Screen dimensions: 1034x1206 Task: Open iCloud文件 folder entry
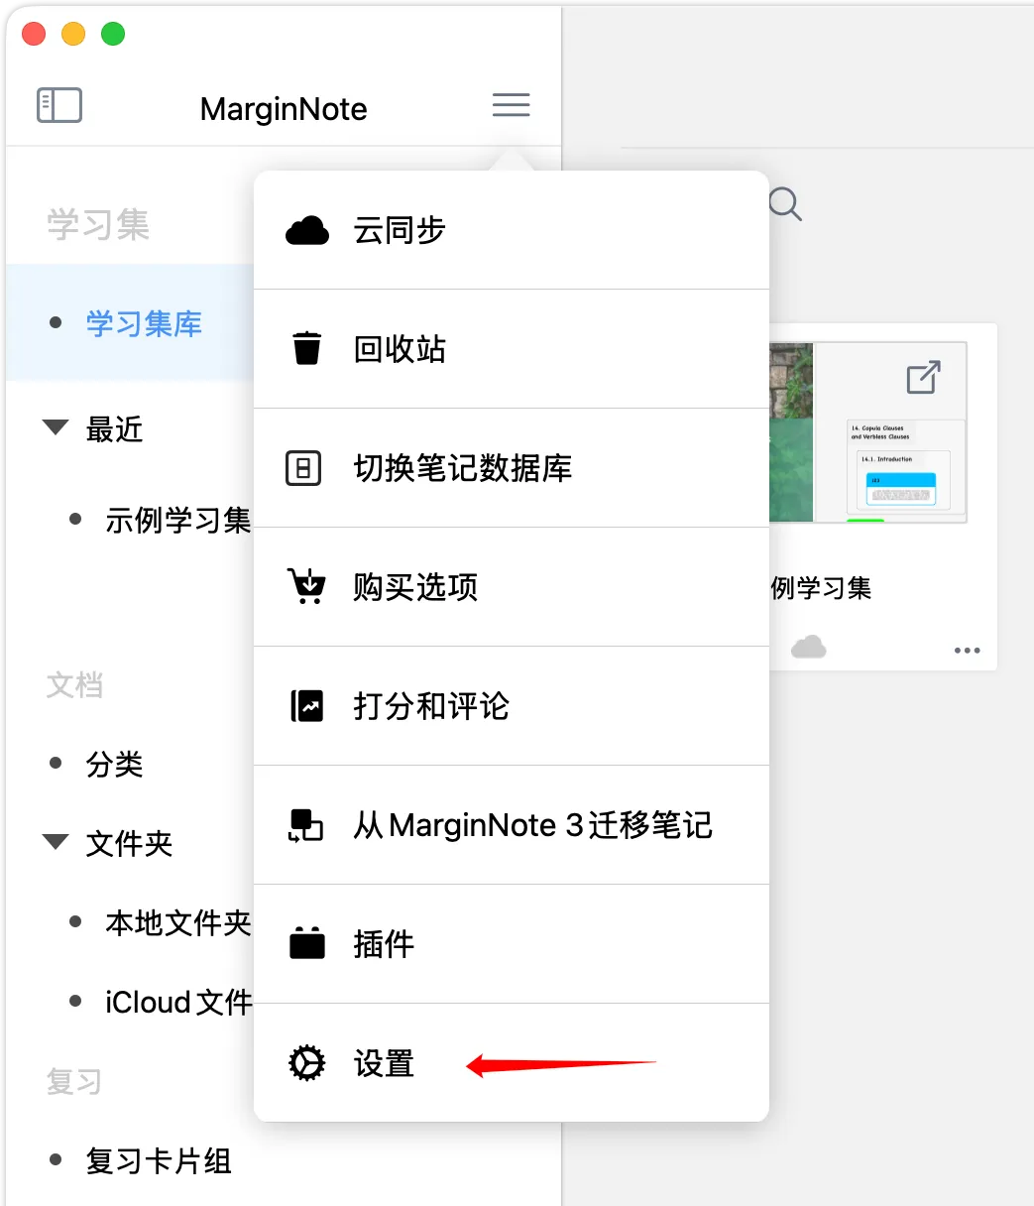click(178, 1002)
